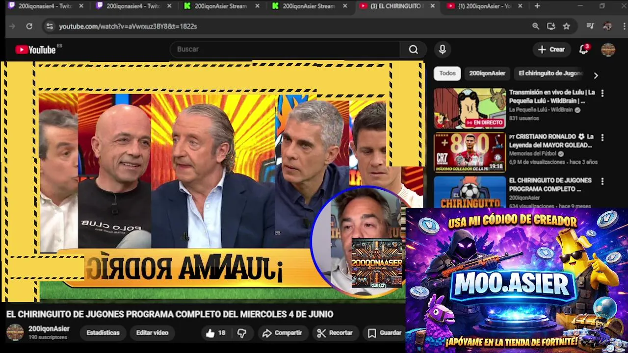Switch to the first 200iqonAsier Stream tab
The width and height of the screenshot is (628, 353).
(x=220, y=6)
